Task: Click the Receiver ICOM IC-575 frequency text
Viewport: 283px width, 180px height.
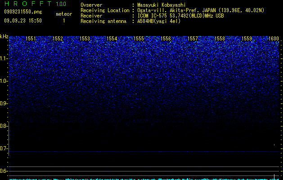Action: pyautogui.click(x=180, y=16)
